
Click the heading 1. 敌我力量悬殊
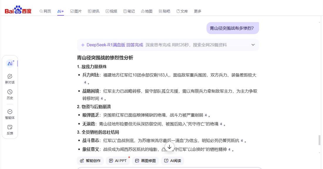point(92,66)
